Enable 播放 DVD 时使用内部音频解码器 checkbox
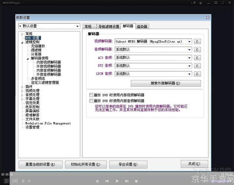This screenshot has width=234, height=185. [x=91, y=101]
